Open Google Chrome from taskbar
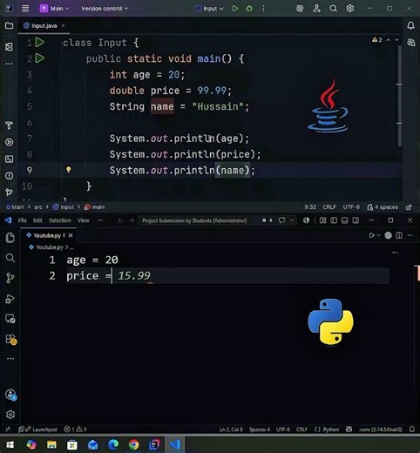420x453 pixels. [133, 444]
